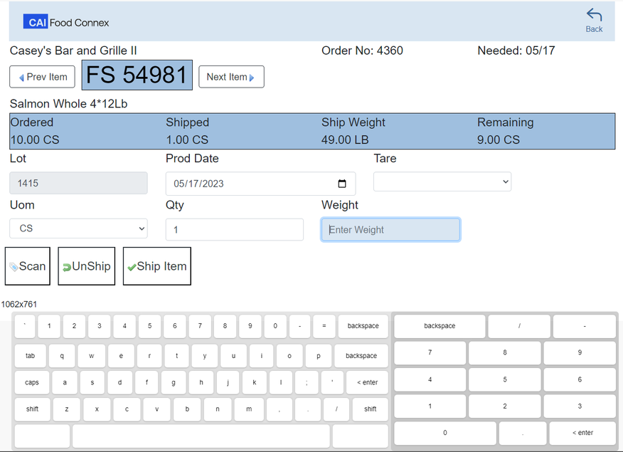The height and width of the screenshot is (452, 623).
Task: Open the Prod Date calendar picker icon
Action: coord(342,184)
